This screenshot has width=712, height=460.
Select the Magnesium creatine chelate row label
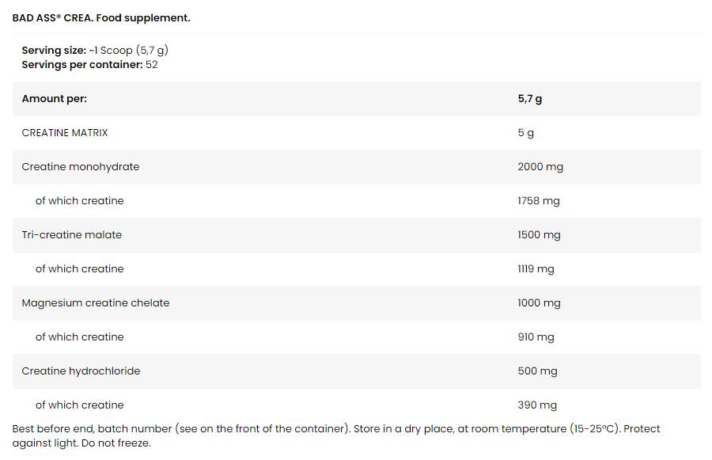tap(95, 303)
